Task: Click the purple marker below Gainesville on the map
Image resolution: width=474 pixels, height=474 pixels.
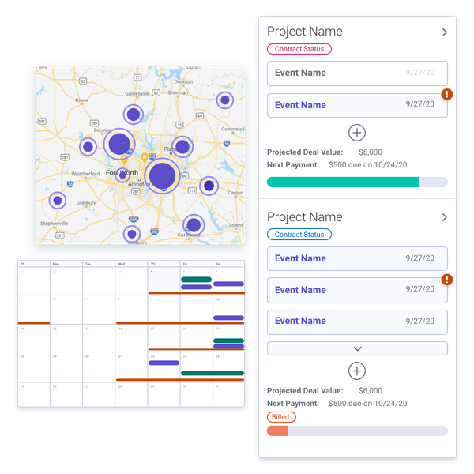Action: pos(134,115)
